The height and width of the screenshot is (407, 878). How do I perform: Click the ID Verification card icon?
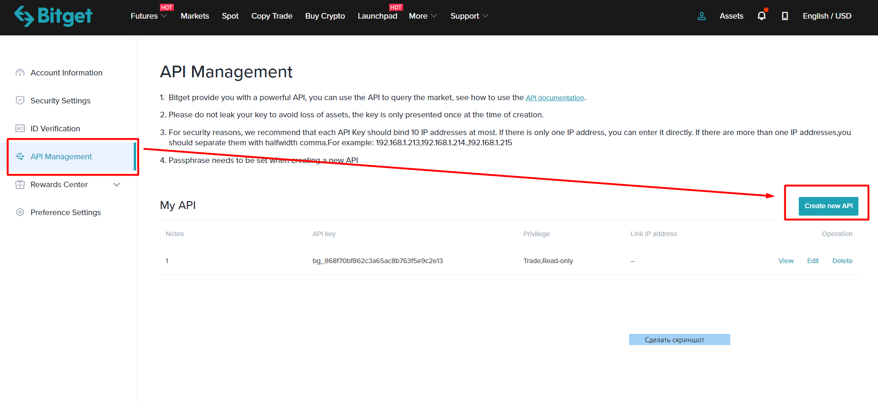pyautogui.click(x=20, y=129)
